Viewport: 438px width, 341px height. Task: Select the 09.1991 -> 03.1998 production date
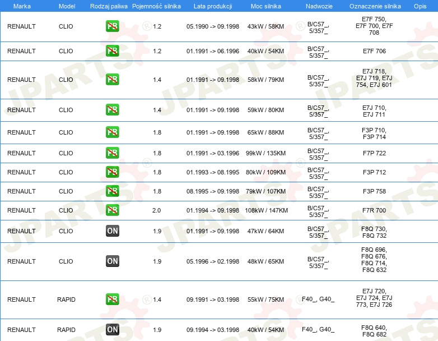click(x=213, y=299)
